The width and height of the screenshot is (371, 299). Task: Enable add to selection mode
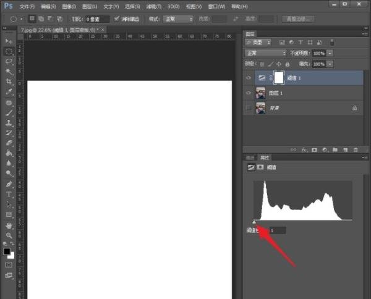tap(41, 19)
